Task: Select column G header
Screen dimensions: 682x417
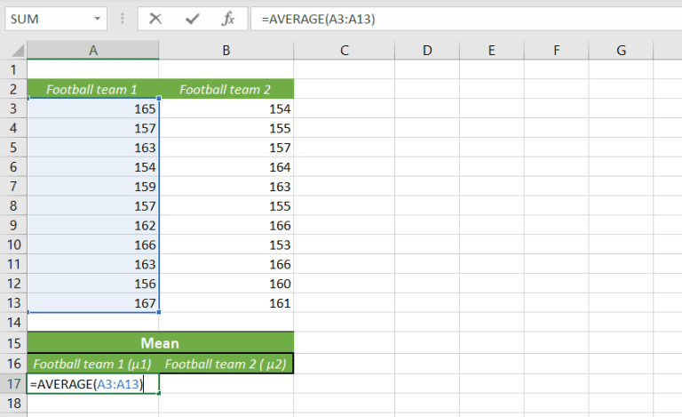Action: click(621, 52)
